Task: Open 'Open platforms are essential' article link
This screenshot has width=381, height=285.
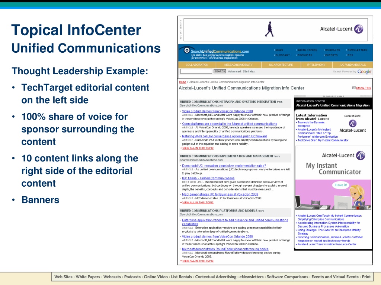Action: (x=229, y=124)
